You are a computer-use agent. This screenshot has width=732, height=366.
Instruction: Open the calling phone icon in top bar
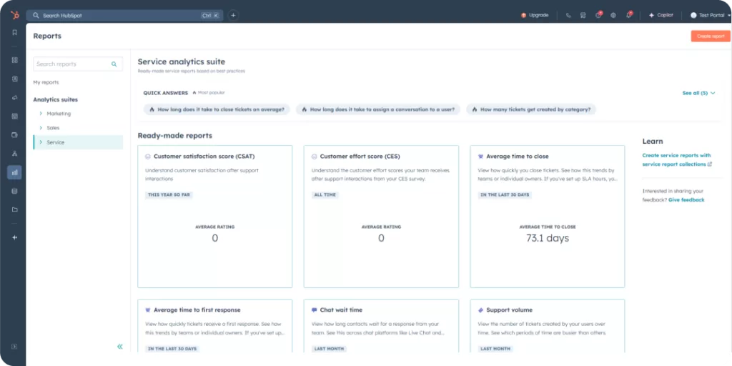tap(568, 16)
